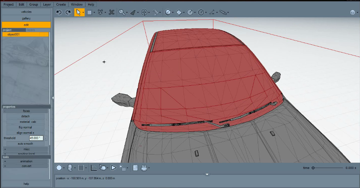This screenshot has height=188, width=360.
Task: Open dropdown next to teapot render icon
Action: click(x=108, y=168)
